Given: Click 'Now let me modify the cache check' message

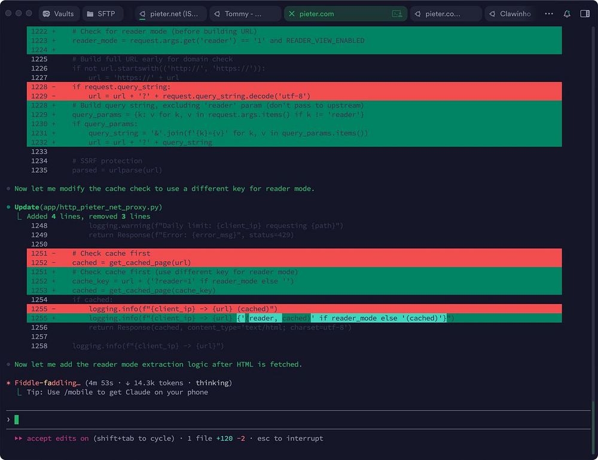Looking at the screenshot, I should coord(164,188).
